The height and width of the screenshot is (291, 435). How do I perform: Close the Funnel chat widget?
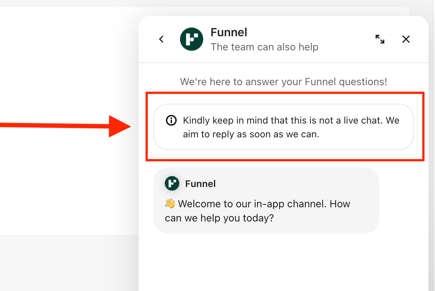(x=406, y=39)
